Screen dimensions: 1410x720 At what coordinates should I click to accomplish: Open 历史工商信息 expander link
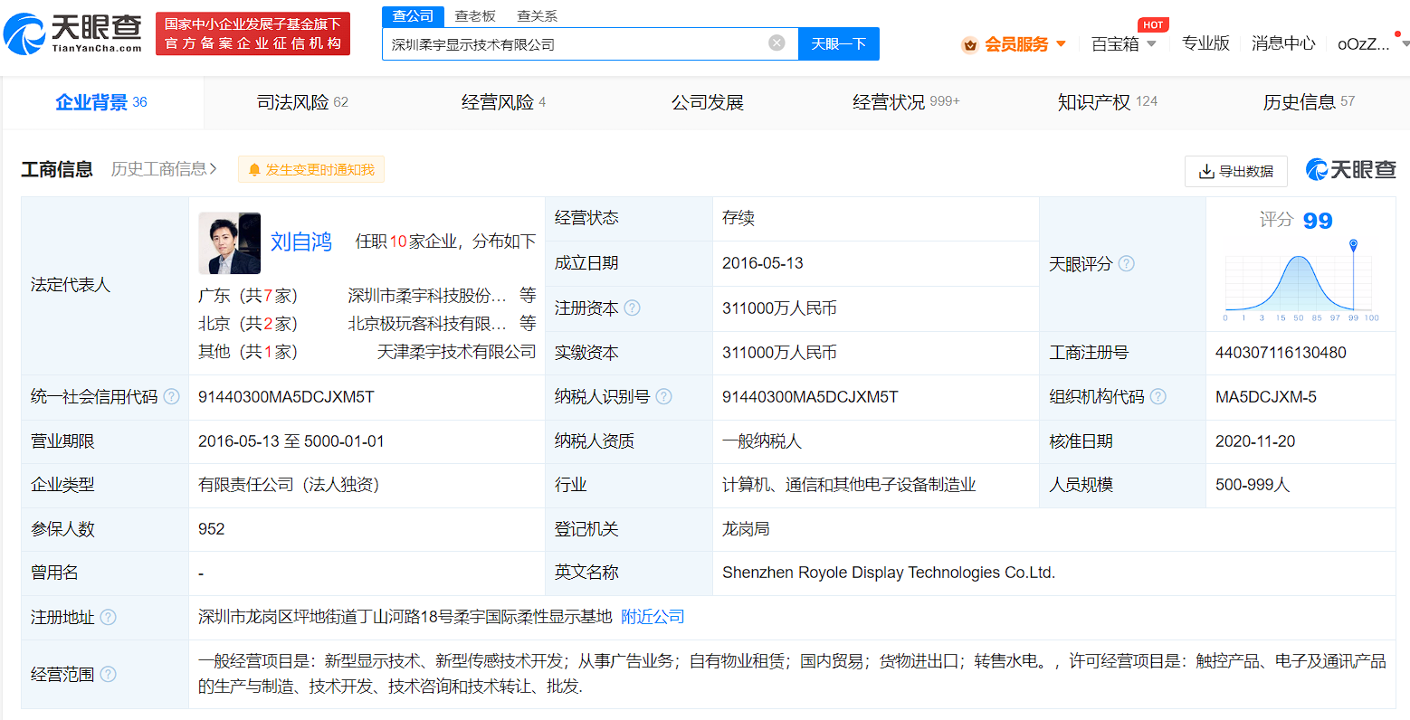(x=164, y=169)
